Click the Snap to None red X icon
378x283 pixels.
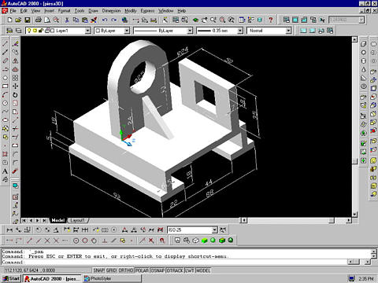151,241
